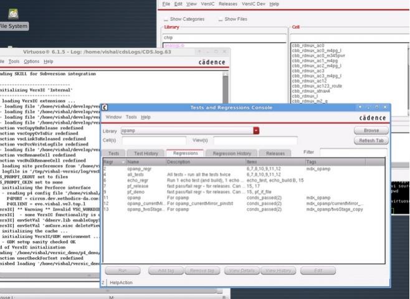This screenshot has height=299, width=410.
Task: Select the opamp_regr regression row
Action: pyautogui.click(x=244, y=169)
